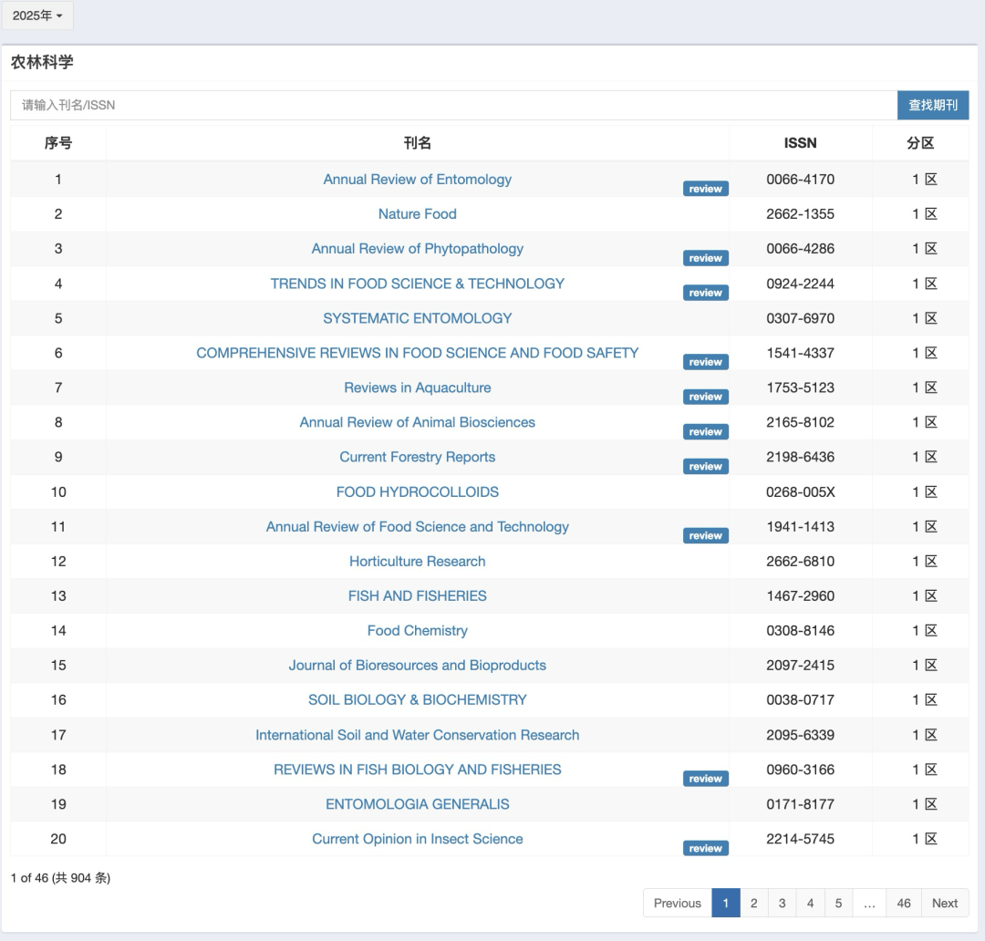This screenshot has height=941, width=985.
Task: Open Current Opinion in Insect Science link
Action: [417, 839]
